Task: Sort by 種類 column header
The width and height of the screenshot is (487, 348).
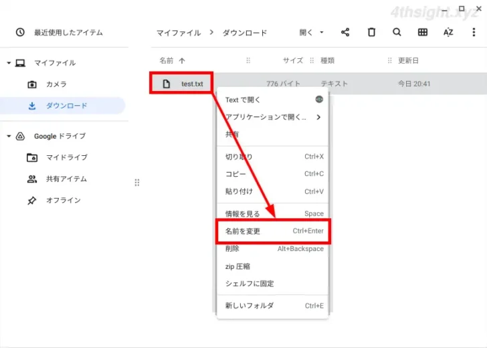Action: [x=327, y=61]
